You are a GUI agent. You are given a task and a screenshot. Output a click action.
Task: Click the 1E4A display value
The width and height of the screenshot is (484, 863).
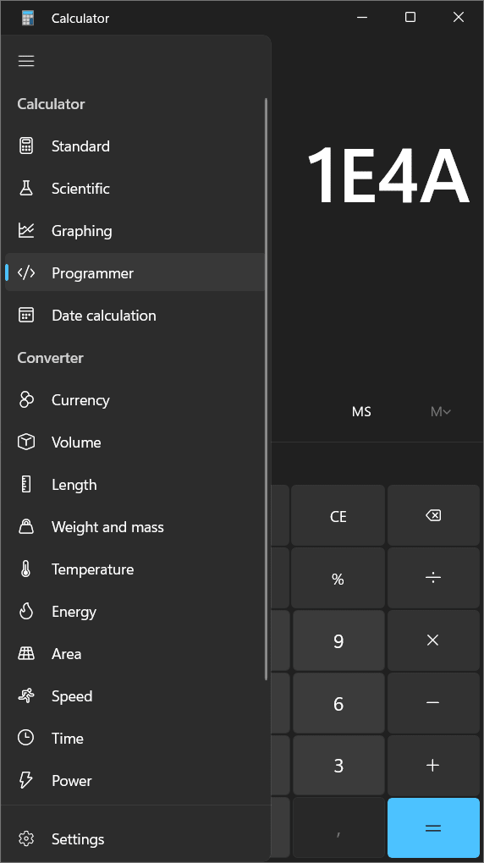click(388, 175)
